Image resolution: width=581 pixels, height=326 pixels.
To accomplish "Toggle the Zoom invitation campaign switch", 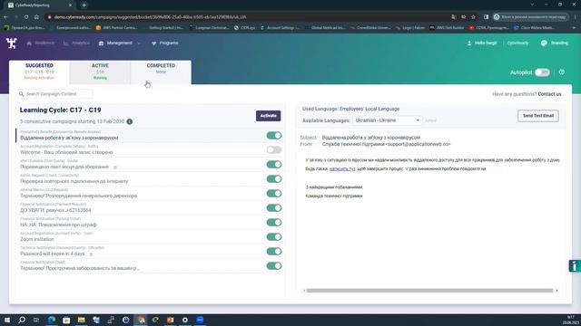I will tap(274, 236).
